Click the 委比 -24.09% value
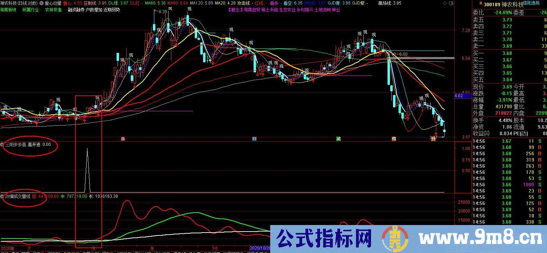Screen dimensions: 547x253 (502, 13)
